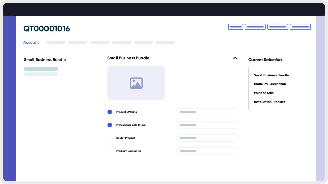Select Premium Guarantee in Current Selection

270,84
